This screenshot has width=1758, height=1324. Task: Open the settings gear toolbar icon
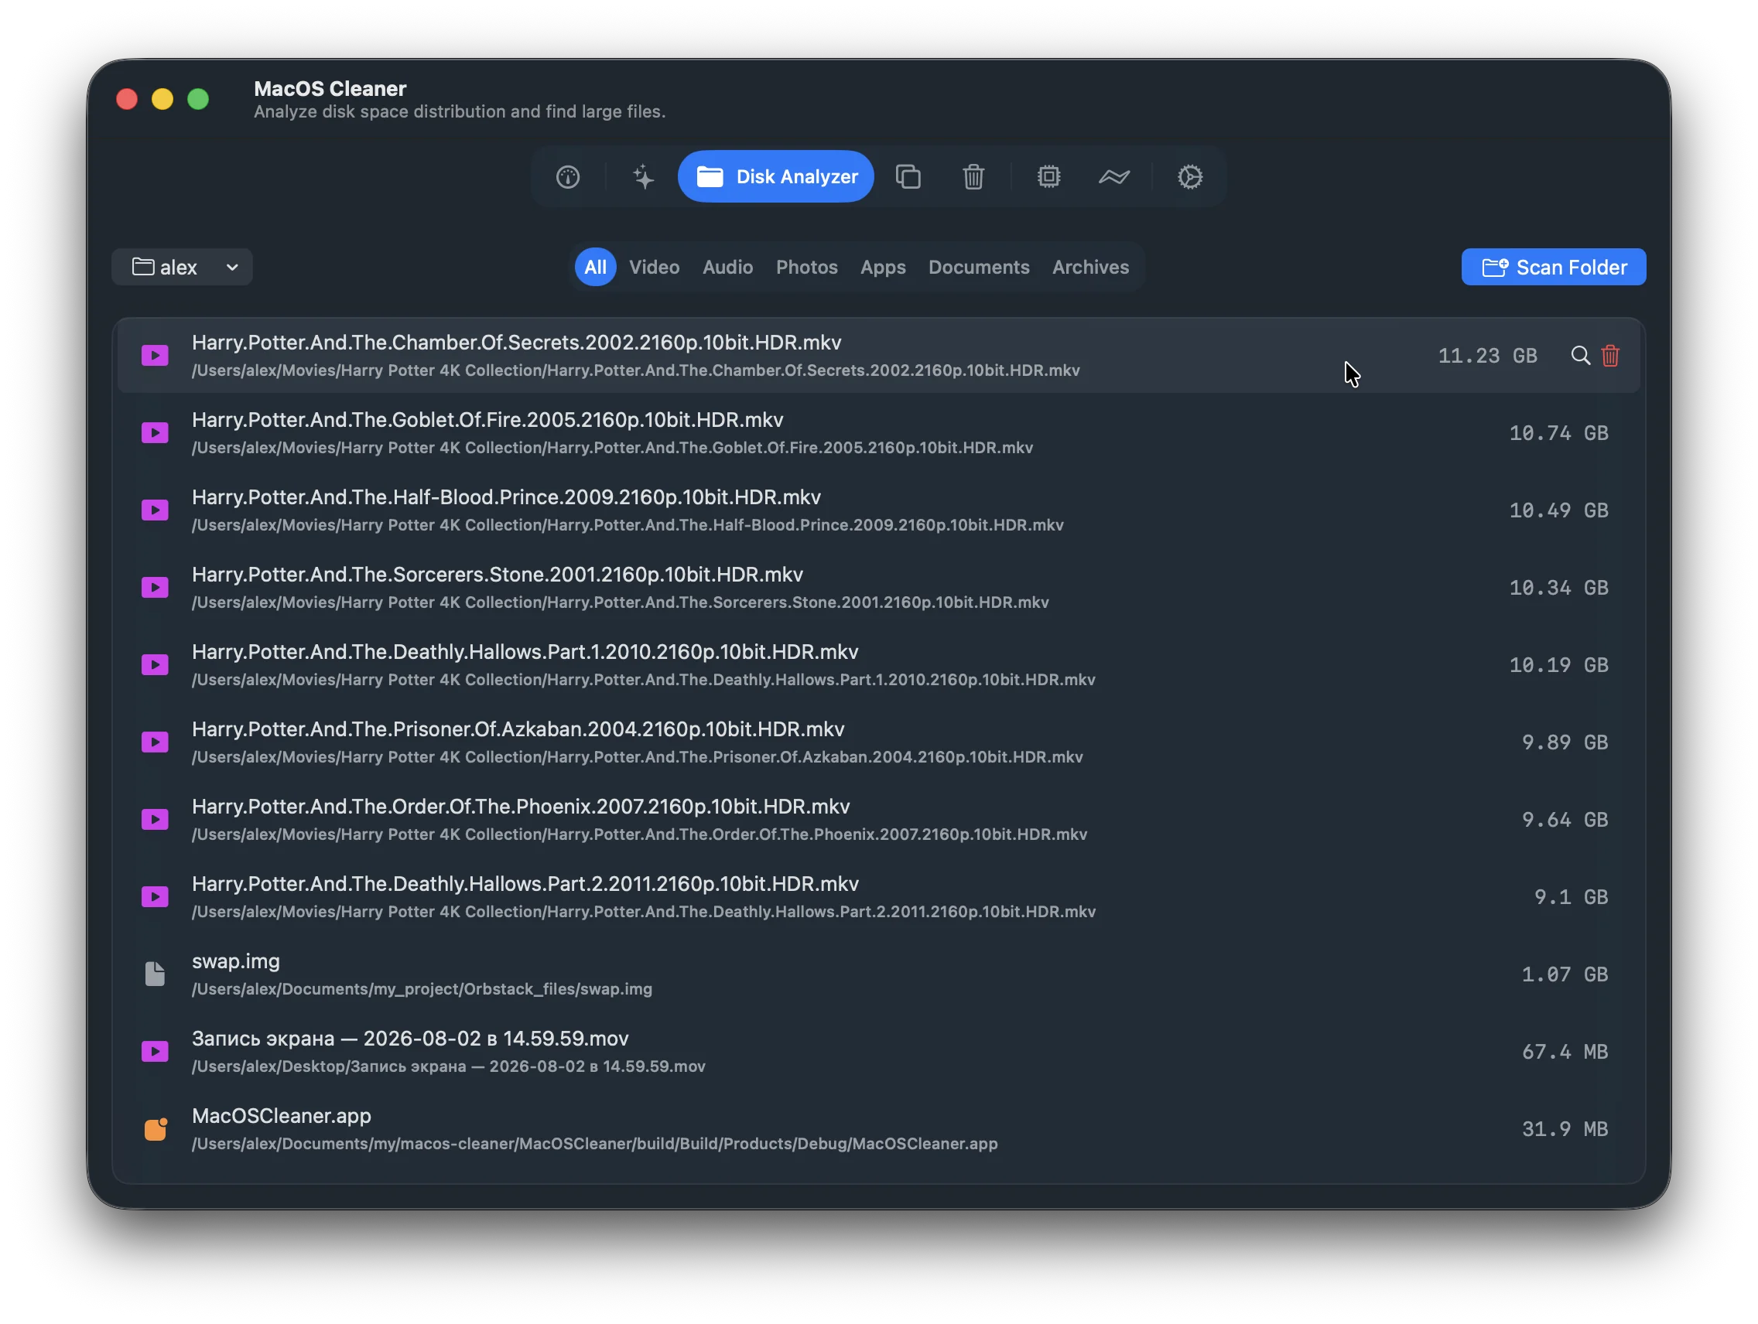pyautogui.click(x=1189, y=176)
